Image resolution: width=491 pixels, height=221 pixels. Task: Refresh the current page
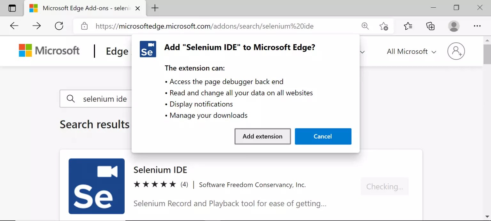click(59, 26)
